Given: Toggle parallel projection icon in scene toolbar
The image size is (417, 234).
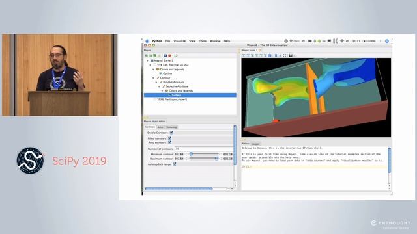Looking at the screenshot, I should pos(276,55).
